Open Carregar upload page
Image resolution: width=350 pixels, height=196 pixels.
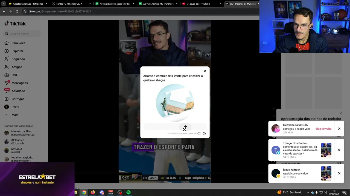click(14, 99)
